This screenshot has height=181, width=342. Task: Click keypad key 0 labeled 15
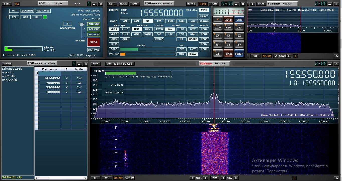click(218, 53)
